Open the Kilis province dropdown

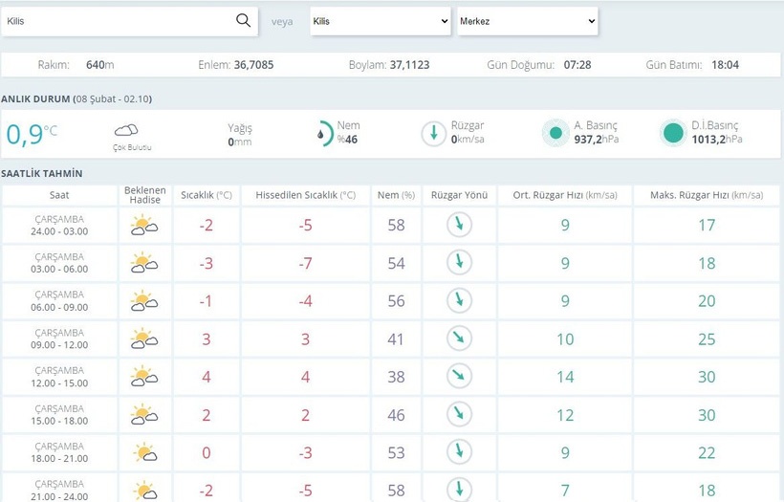(380, 21)
